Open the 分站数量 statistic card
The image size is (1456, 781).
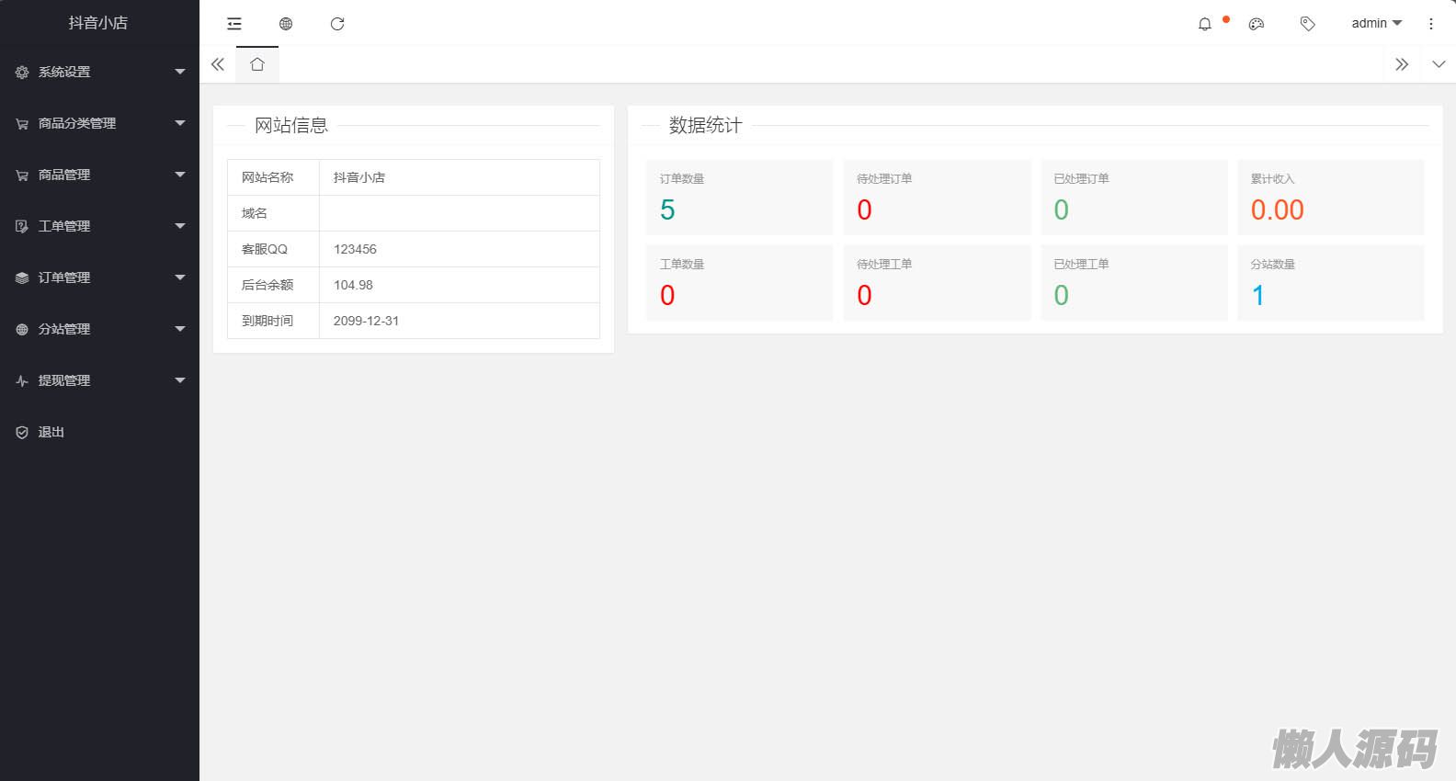pyautogui.click(x=1331, y=283)
